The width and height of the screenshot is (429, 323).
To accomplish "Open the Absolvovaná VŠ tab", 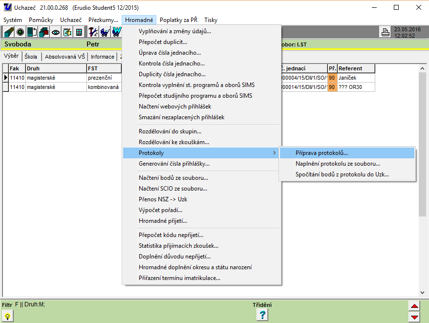I will [64, 57].
